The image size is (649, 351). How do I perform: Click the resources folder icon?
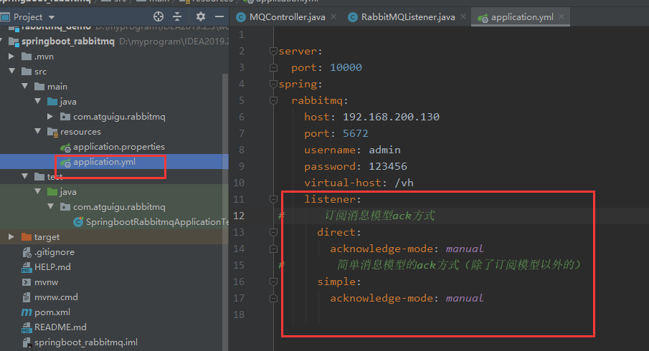coord(52,132)
